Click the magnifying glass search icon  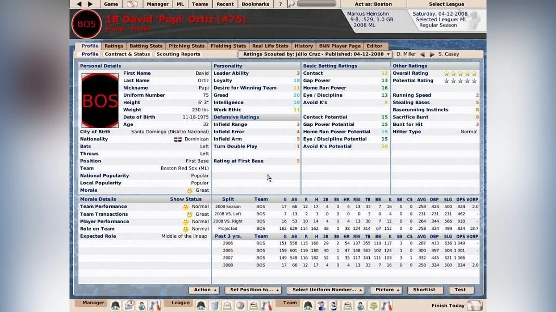[291, 4]
